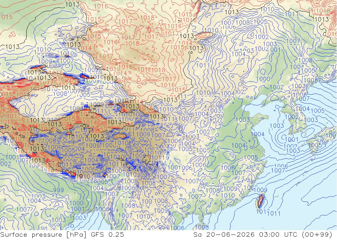Image resolution: width=337 pixels, height=247 pixels.
Task: Click the "(00+99)" forecast offset text
Action: pyautogui.click(x=317, y=235)
